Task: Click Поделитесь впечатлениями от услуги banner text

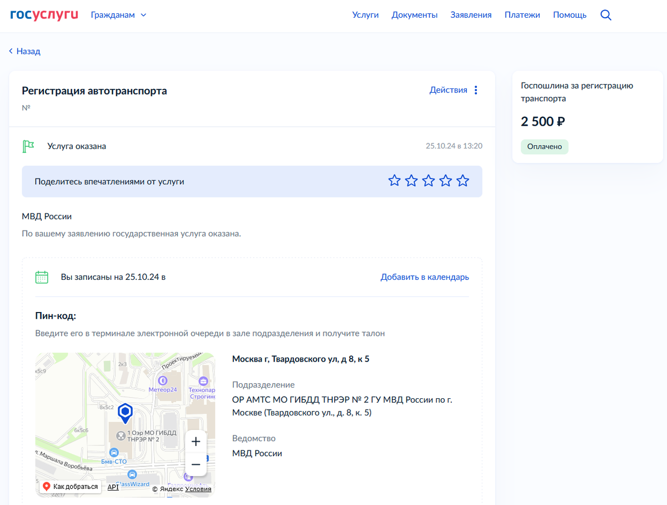Action: pyautogui.click(x=109, y=181)
